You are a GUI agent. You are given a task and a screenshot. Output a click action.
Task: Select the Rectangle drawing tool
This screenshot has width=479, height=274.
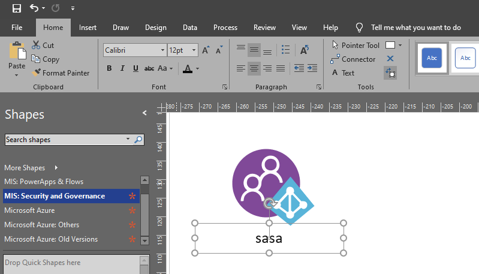[x=390, y=45]
